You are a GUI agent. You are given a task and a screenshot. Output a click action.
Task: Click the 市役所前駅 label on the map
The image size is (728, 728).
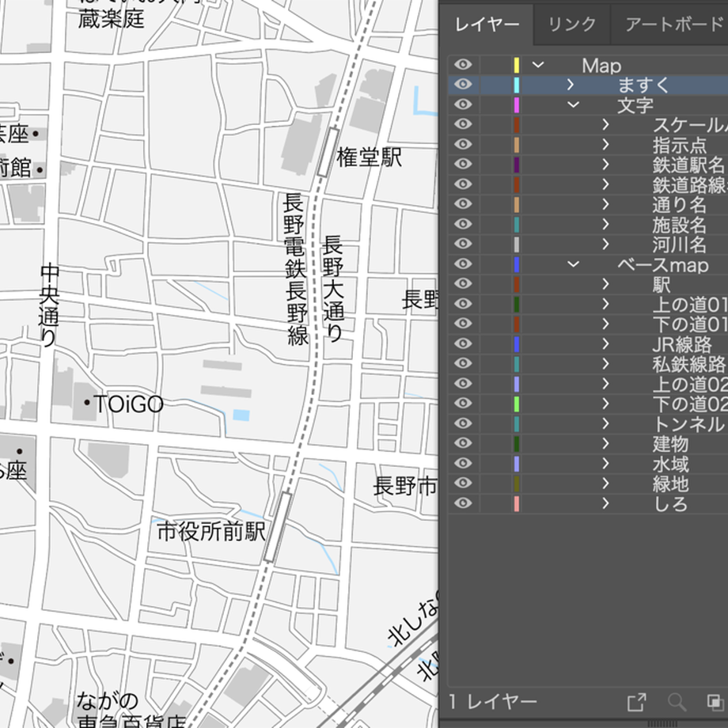pos(211,532)
